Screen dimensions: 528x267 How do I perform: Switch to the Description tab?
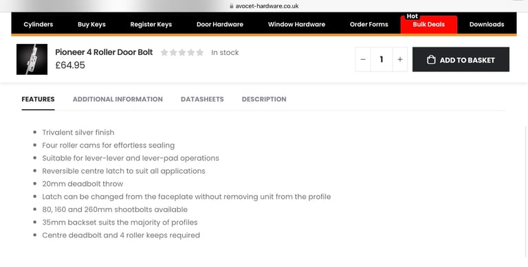264,100
